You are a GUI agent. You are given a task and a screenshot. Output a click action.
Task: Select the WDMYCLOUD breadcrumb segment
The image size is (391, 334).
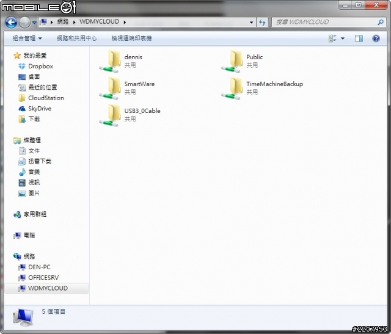(99, 22)
